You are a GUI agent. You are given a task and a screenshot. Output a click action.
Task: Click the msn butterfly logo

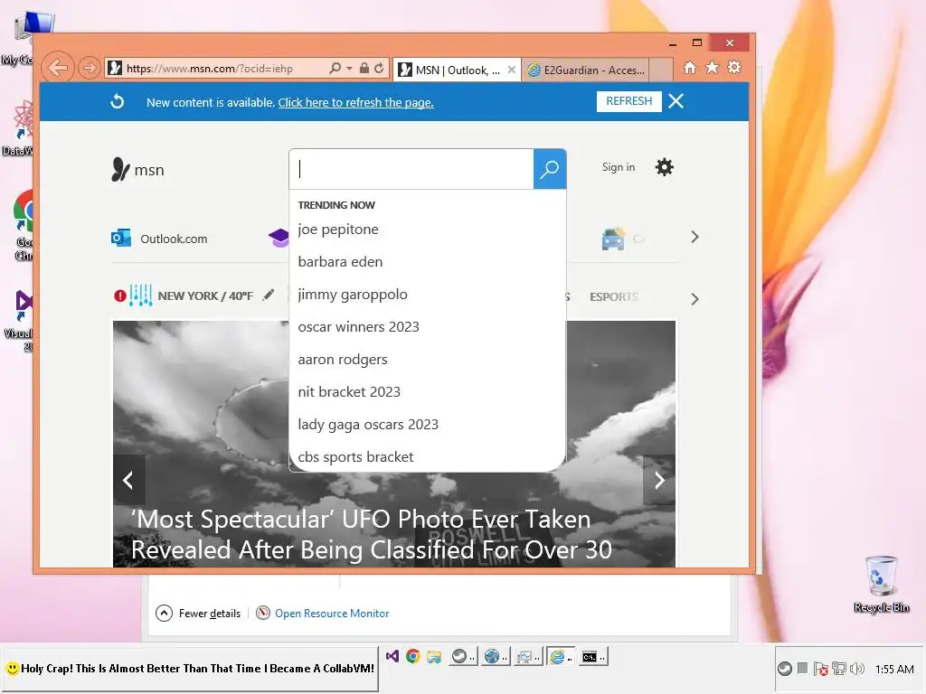[x=137, y=169]
